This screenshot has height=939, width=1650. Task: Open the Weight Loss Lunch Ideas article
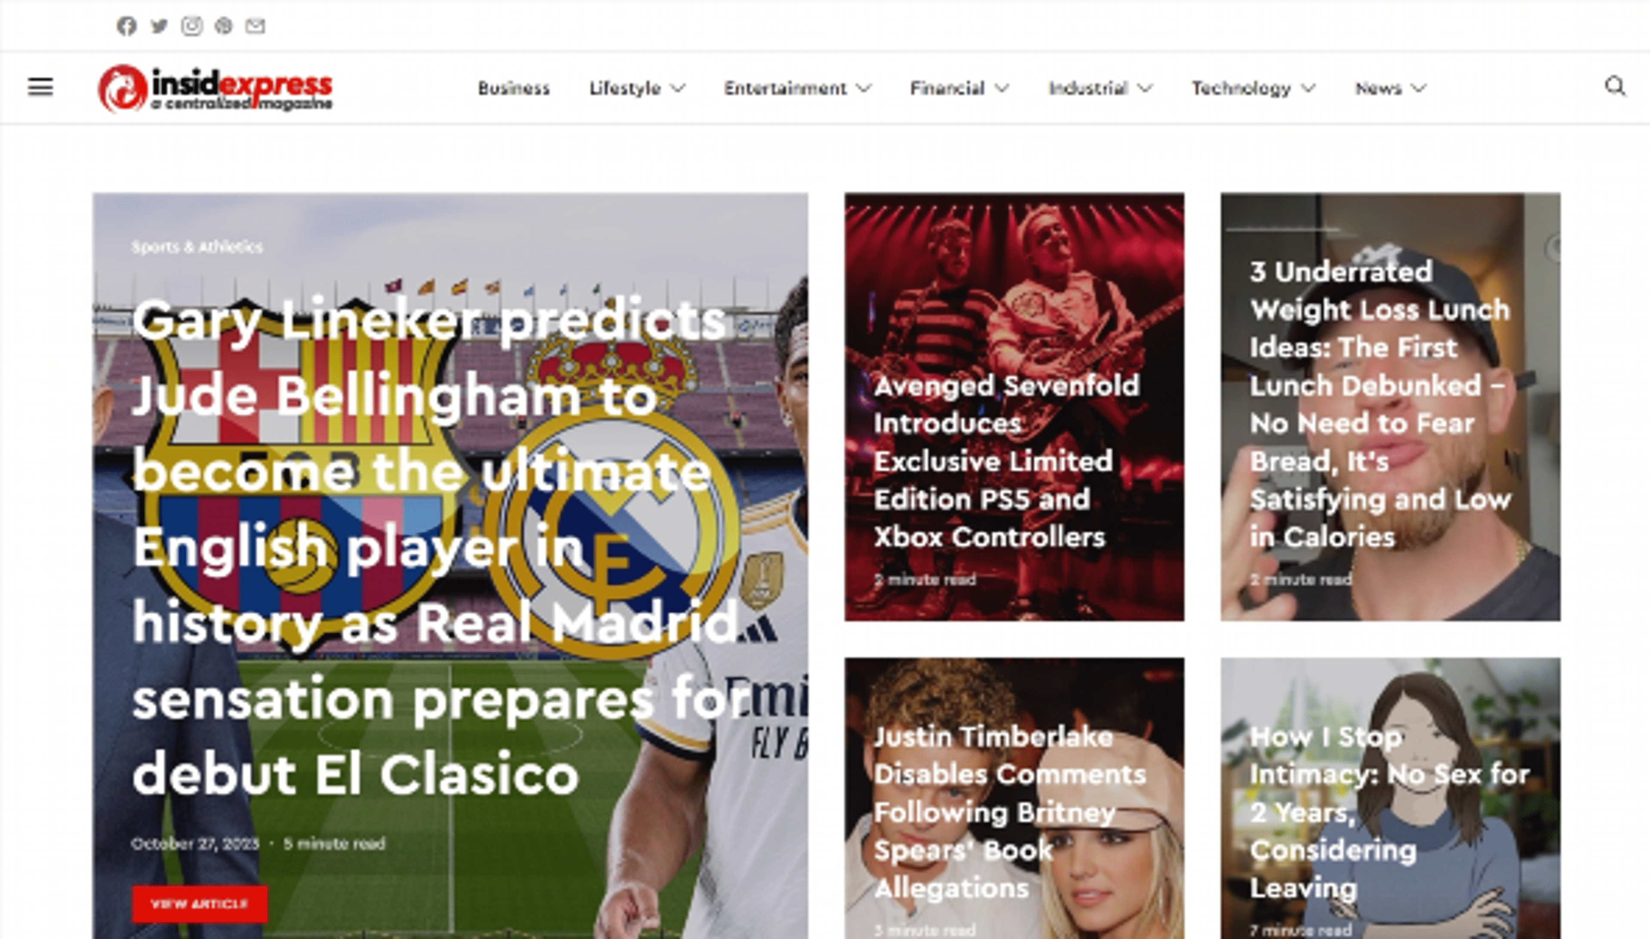tap(1381, 404)
